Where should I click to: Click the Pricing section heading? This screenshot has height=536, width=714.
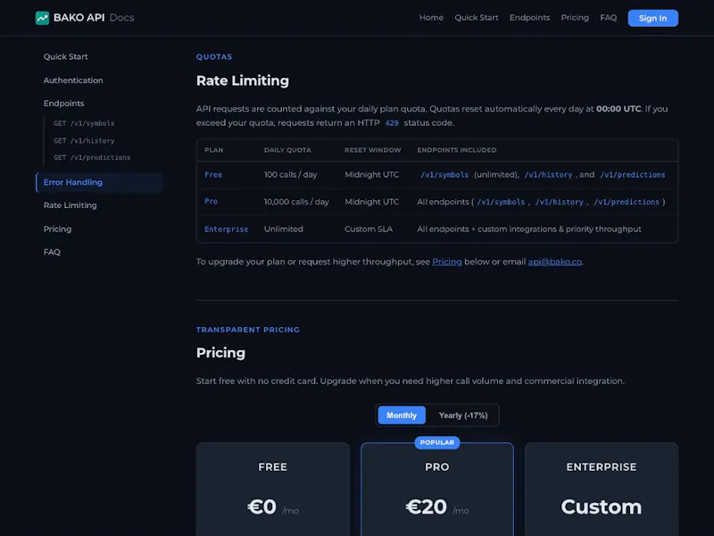click(220, 353)
